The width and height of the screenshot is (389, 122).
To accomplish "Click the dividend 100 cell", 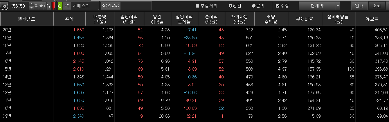I will tap(351, 69).
